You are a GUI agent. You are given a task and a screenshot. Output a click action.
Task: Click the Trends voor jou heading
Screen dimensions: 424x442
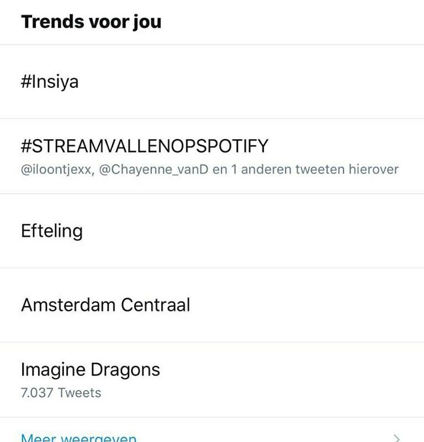[x=91, y=22]
